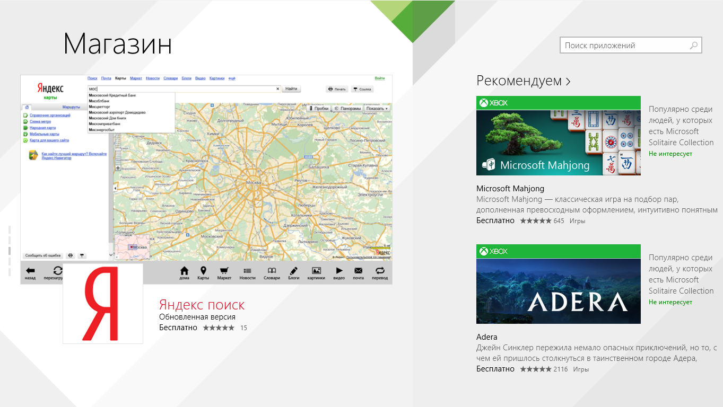Image resolution: width=723 pixels, height=407 pixels.
Task: Click the Игры category under Adera
Action: point(581,369)
